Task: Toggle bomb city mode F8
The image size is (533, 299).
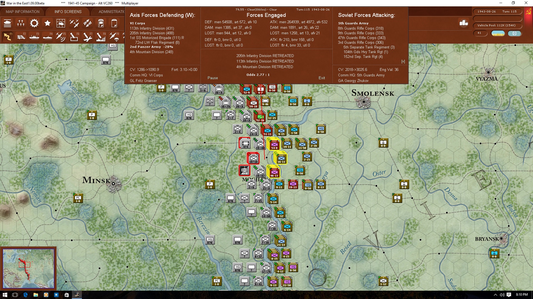Action: tap(100, 37)
